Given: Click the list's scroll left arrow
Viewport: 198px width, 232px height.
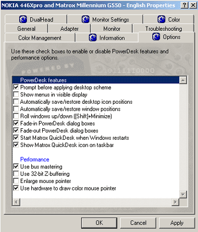Looking at the screenshot, I should coord(16,202).
